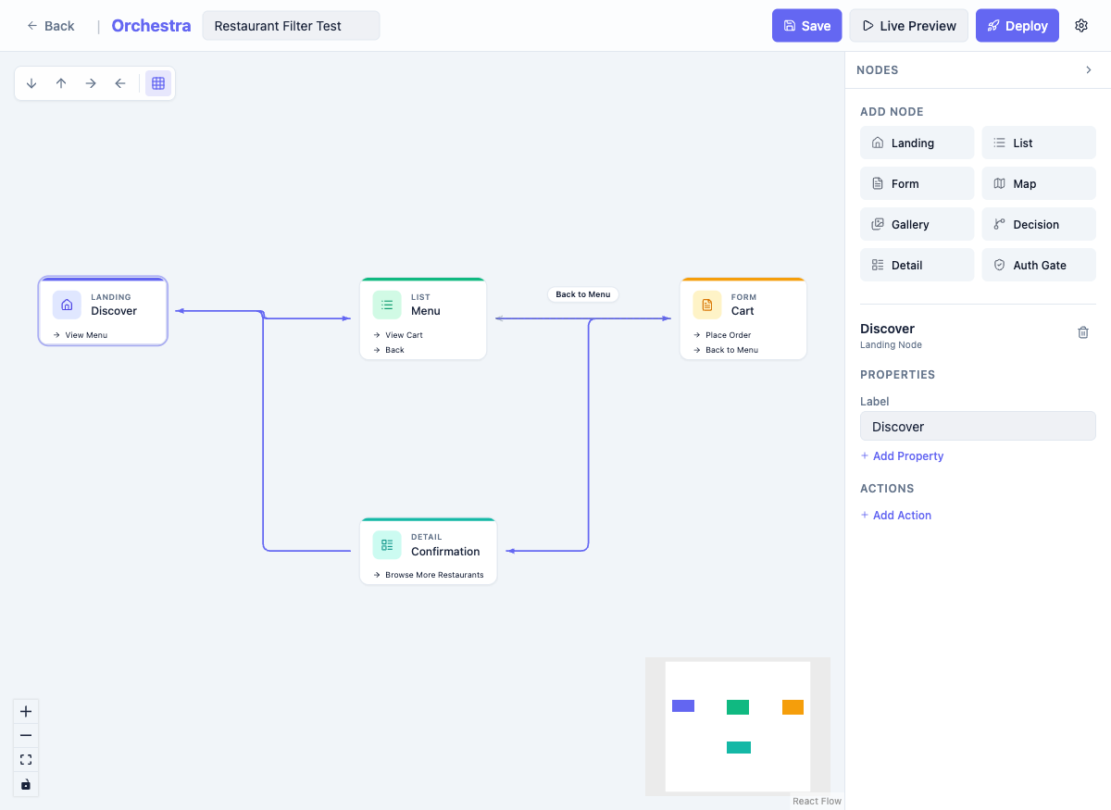Open the settings gear

point(1081,25)
